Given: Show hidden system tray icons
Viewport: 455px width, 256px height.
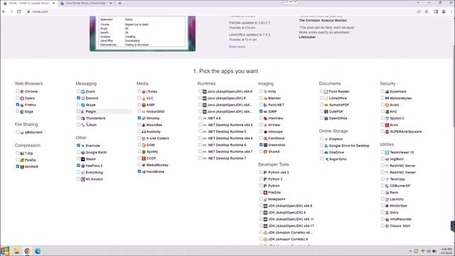Looking at the screenshot, I should [410, 251].
